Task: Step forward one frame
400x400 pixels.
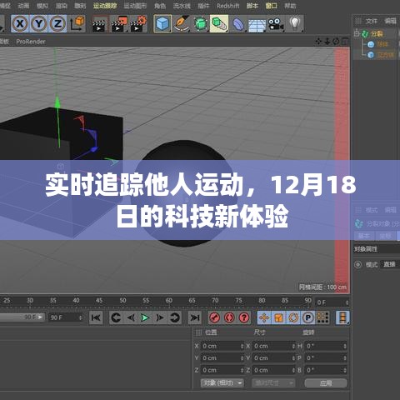Action: coord(160,317)
